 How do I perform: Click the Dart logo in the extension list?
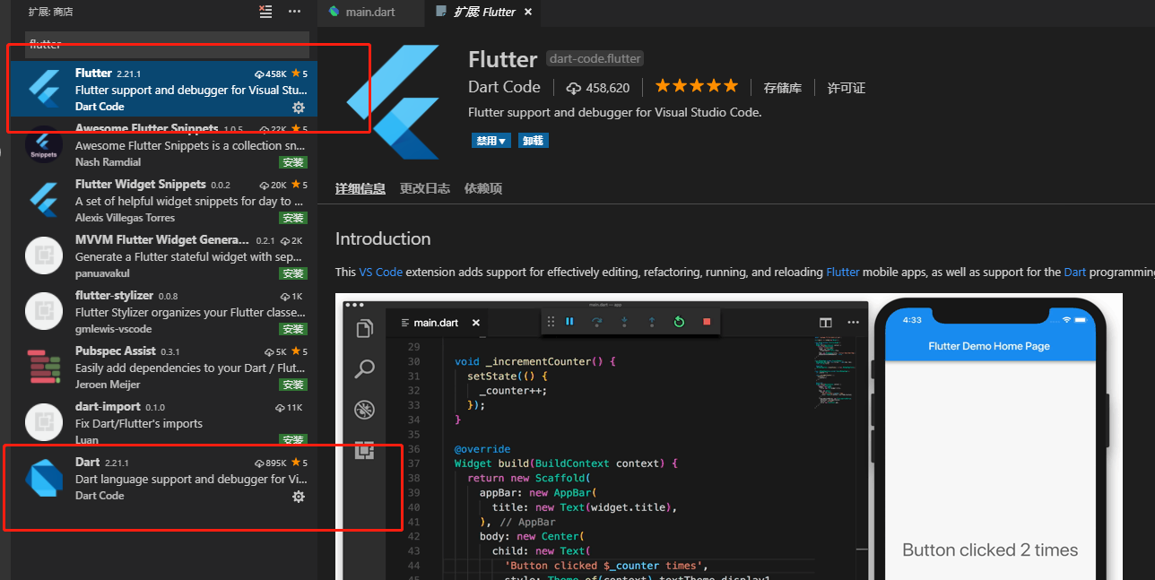44,479
